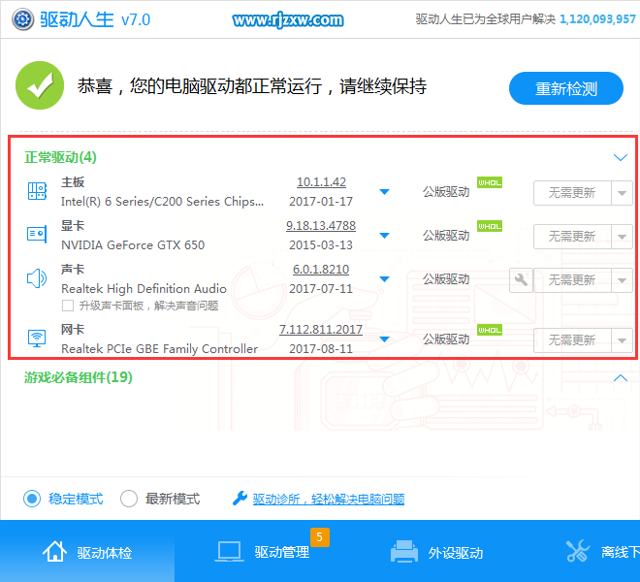Click the 主板 motherboard icon
This screenshot has height=582, width=640.
(x=37, y=191)
